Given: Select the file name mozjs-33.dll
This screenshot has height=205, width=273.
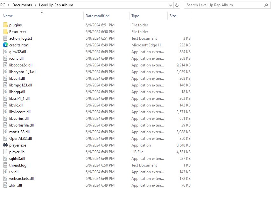Looking at the screenshot, I should click(x=19, y=132).
